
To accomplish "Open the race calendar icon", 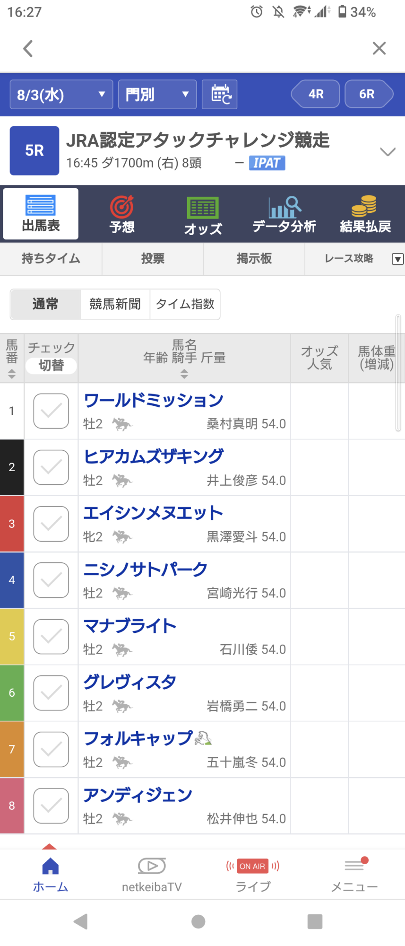I will coord(220,95).
